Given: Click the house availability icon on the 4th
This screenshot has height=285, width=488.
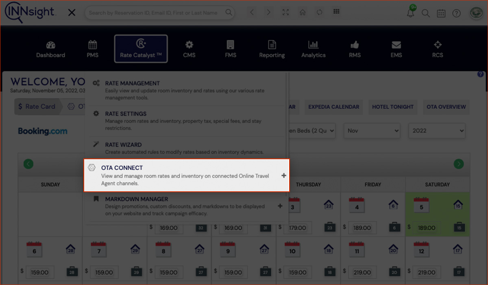Looking at the screenshot, I should (x=393, y=205).
